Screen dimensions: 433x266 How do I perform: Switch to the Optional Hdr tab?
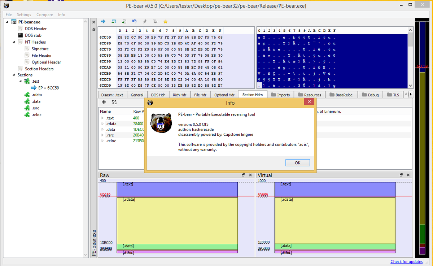[x=224, y=95]
